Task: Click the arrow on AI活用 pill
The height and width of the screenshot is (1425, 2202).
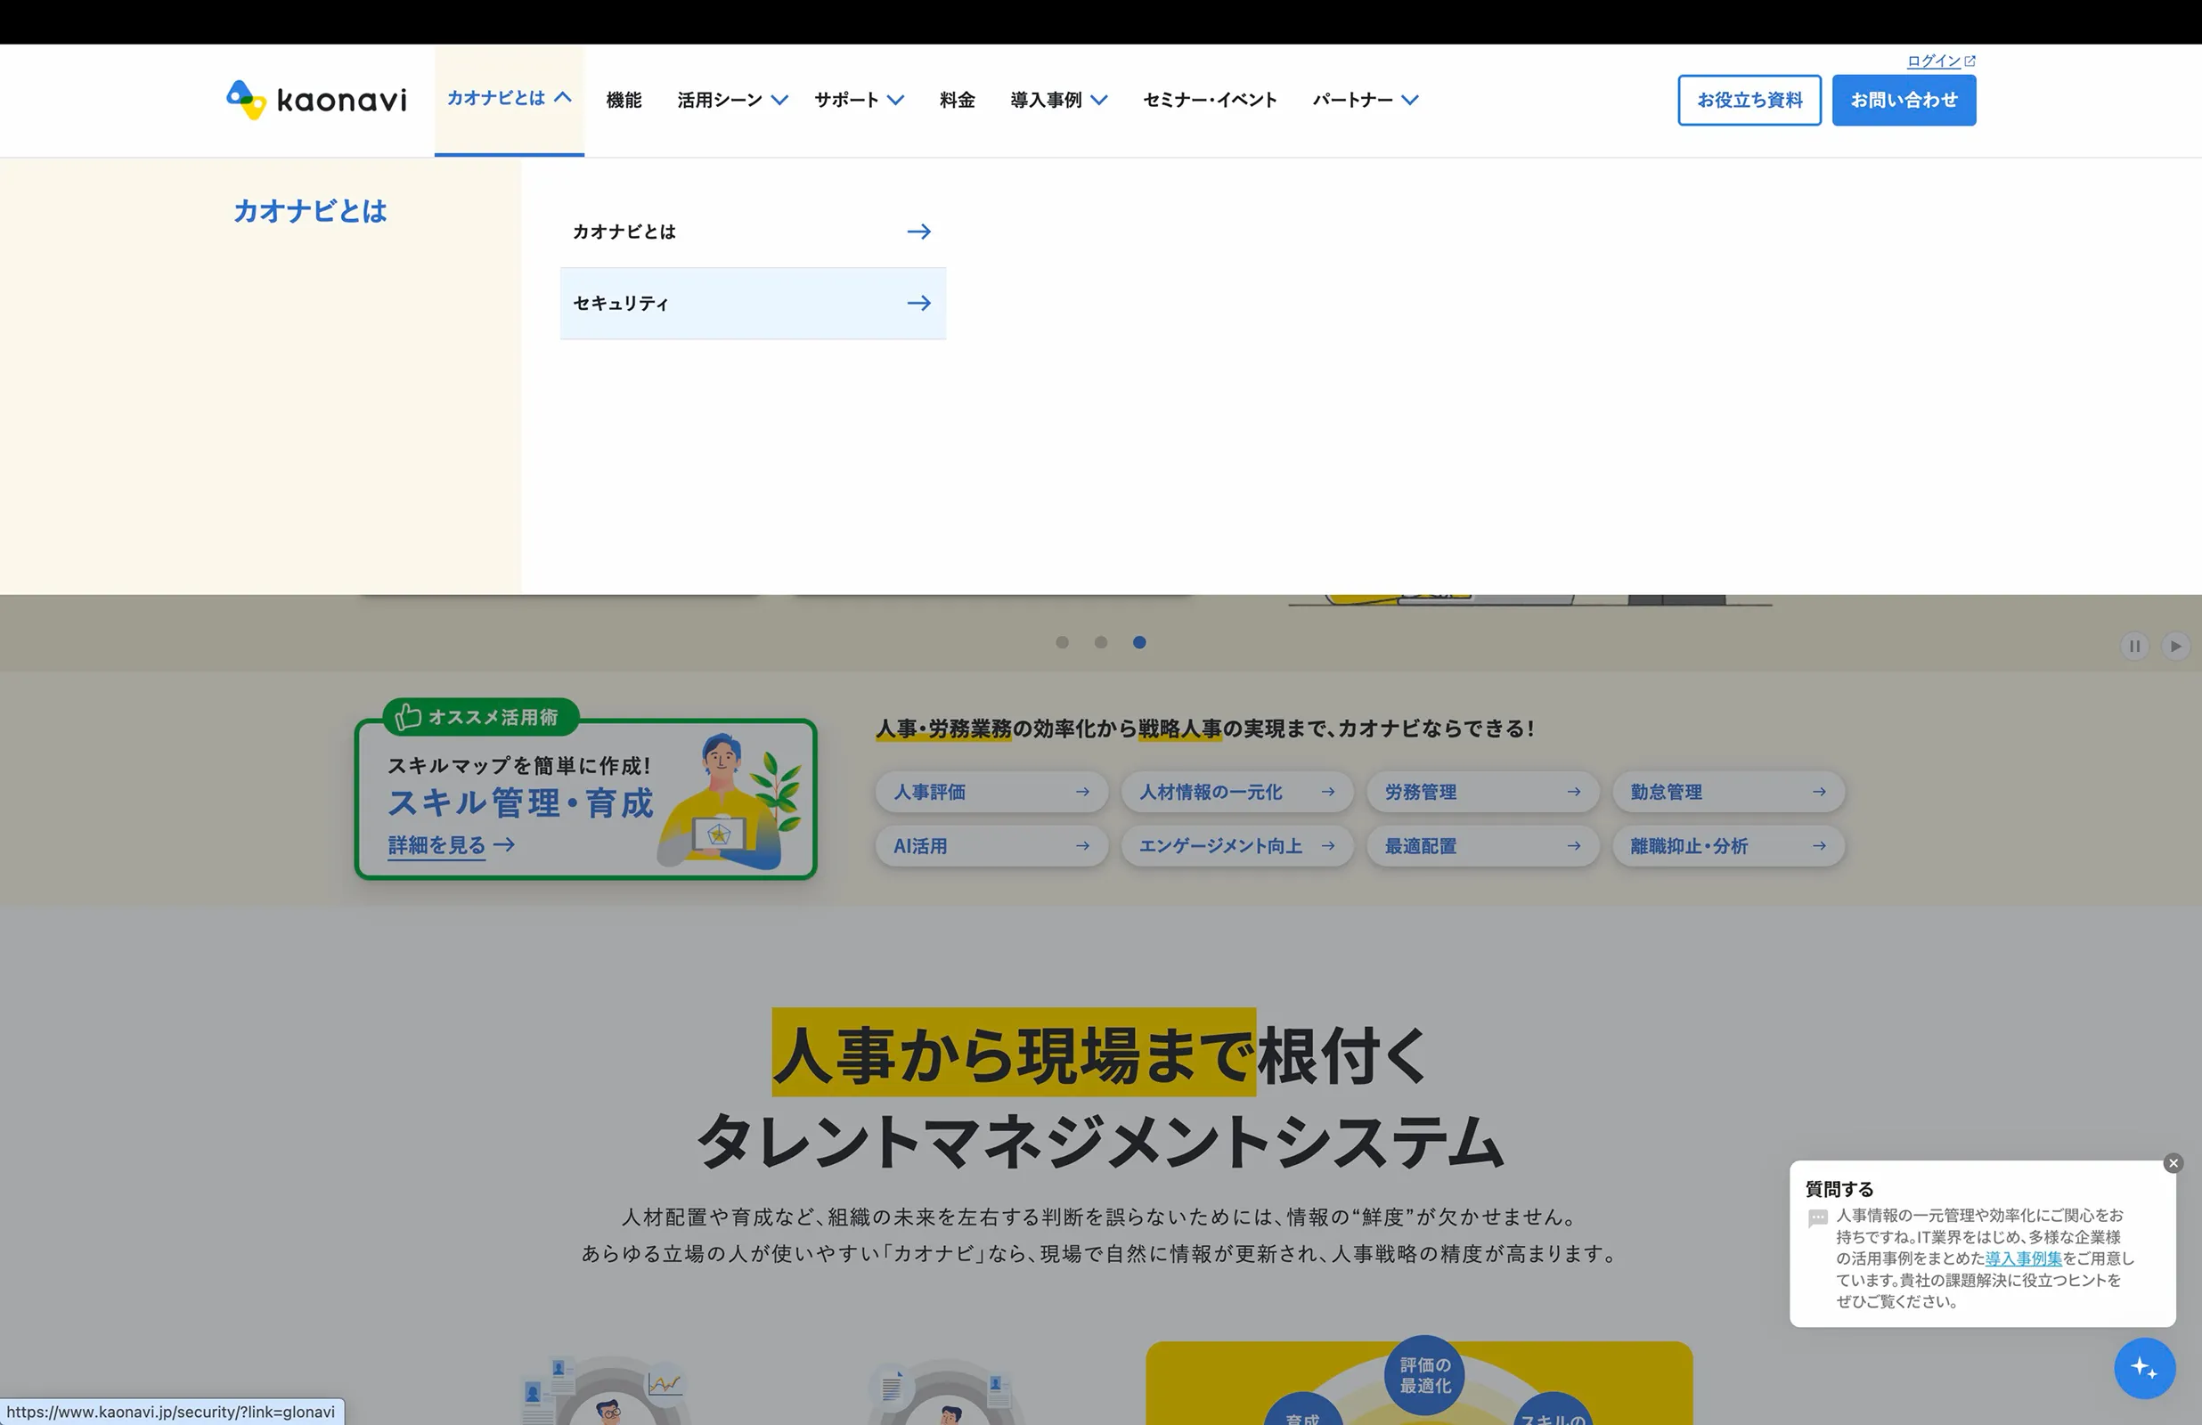Action: click(1082, 846)
